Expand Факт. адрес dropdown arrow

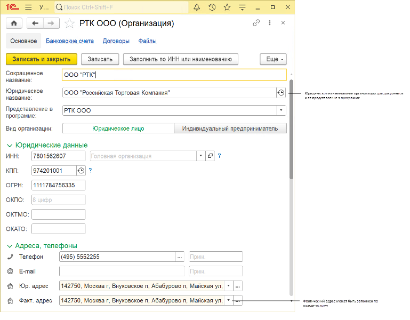[229, 301]
